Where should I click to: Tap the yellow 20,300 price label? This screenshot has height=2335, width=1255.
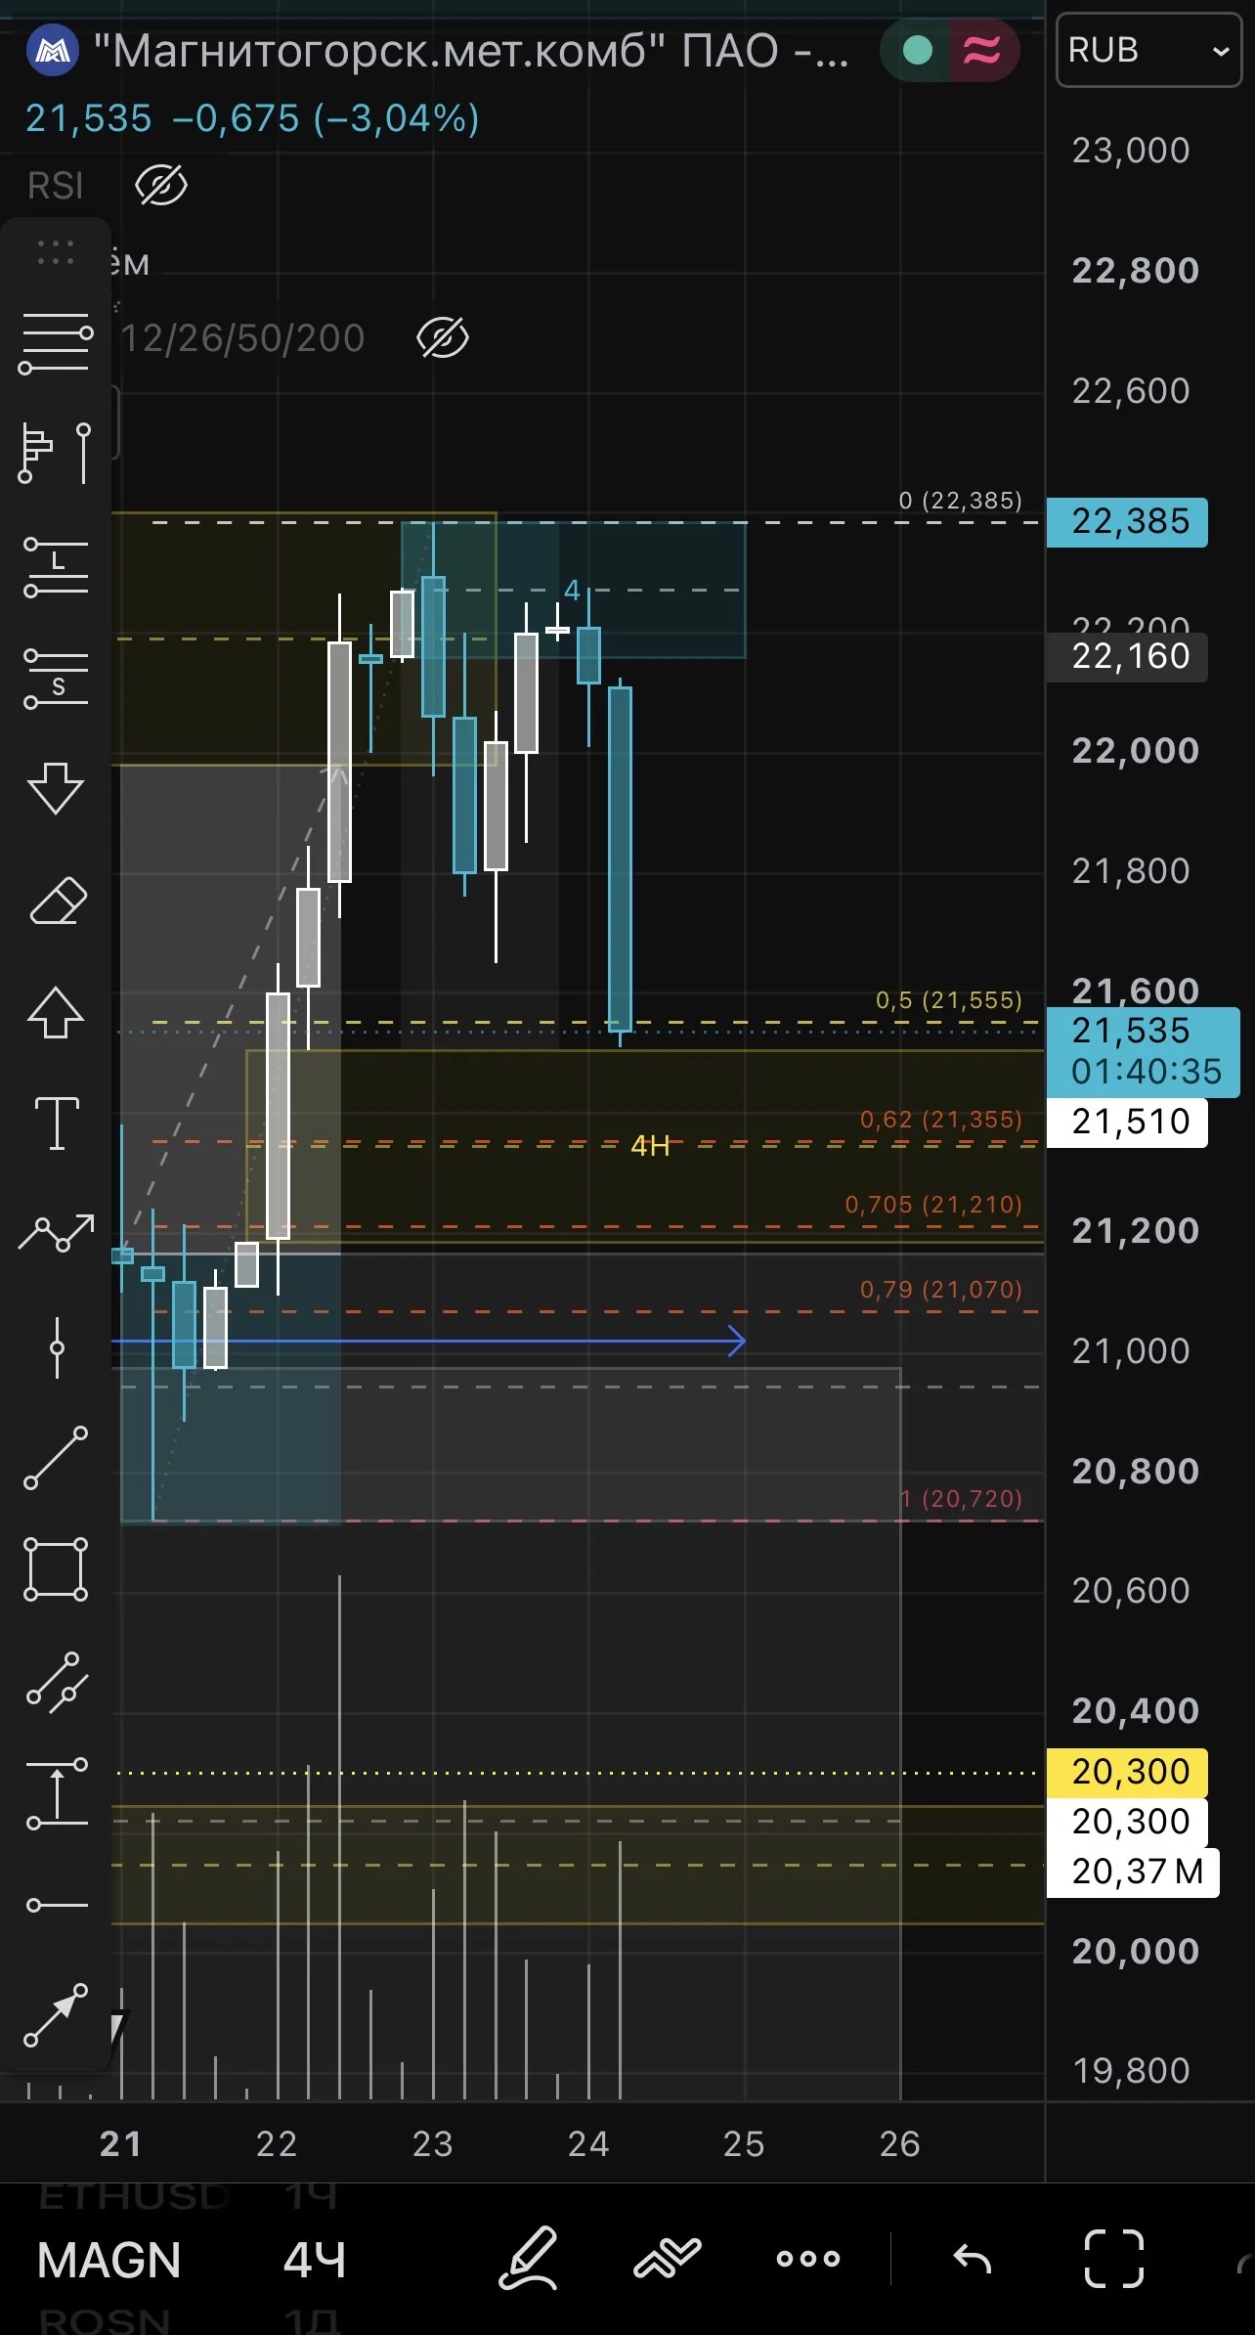coord(1128,1772)
